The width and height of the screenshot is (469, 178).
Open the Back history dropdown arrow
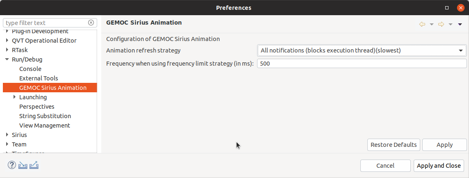pyautogui.click(x=431, y=24)
